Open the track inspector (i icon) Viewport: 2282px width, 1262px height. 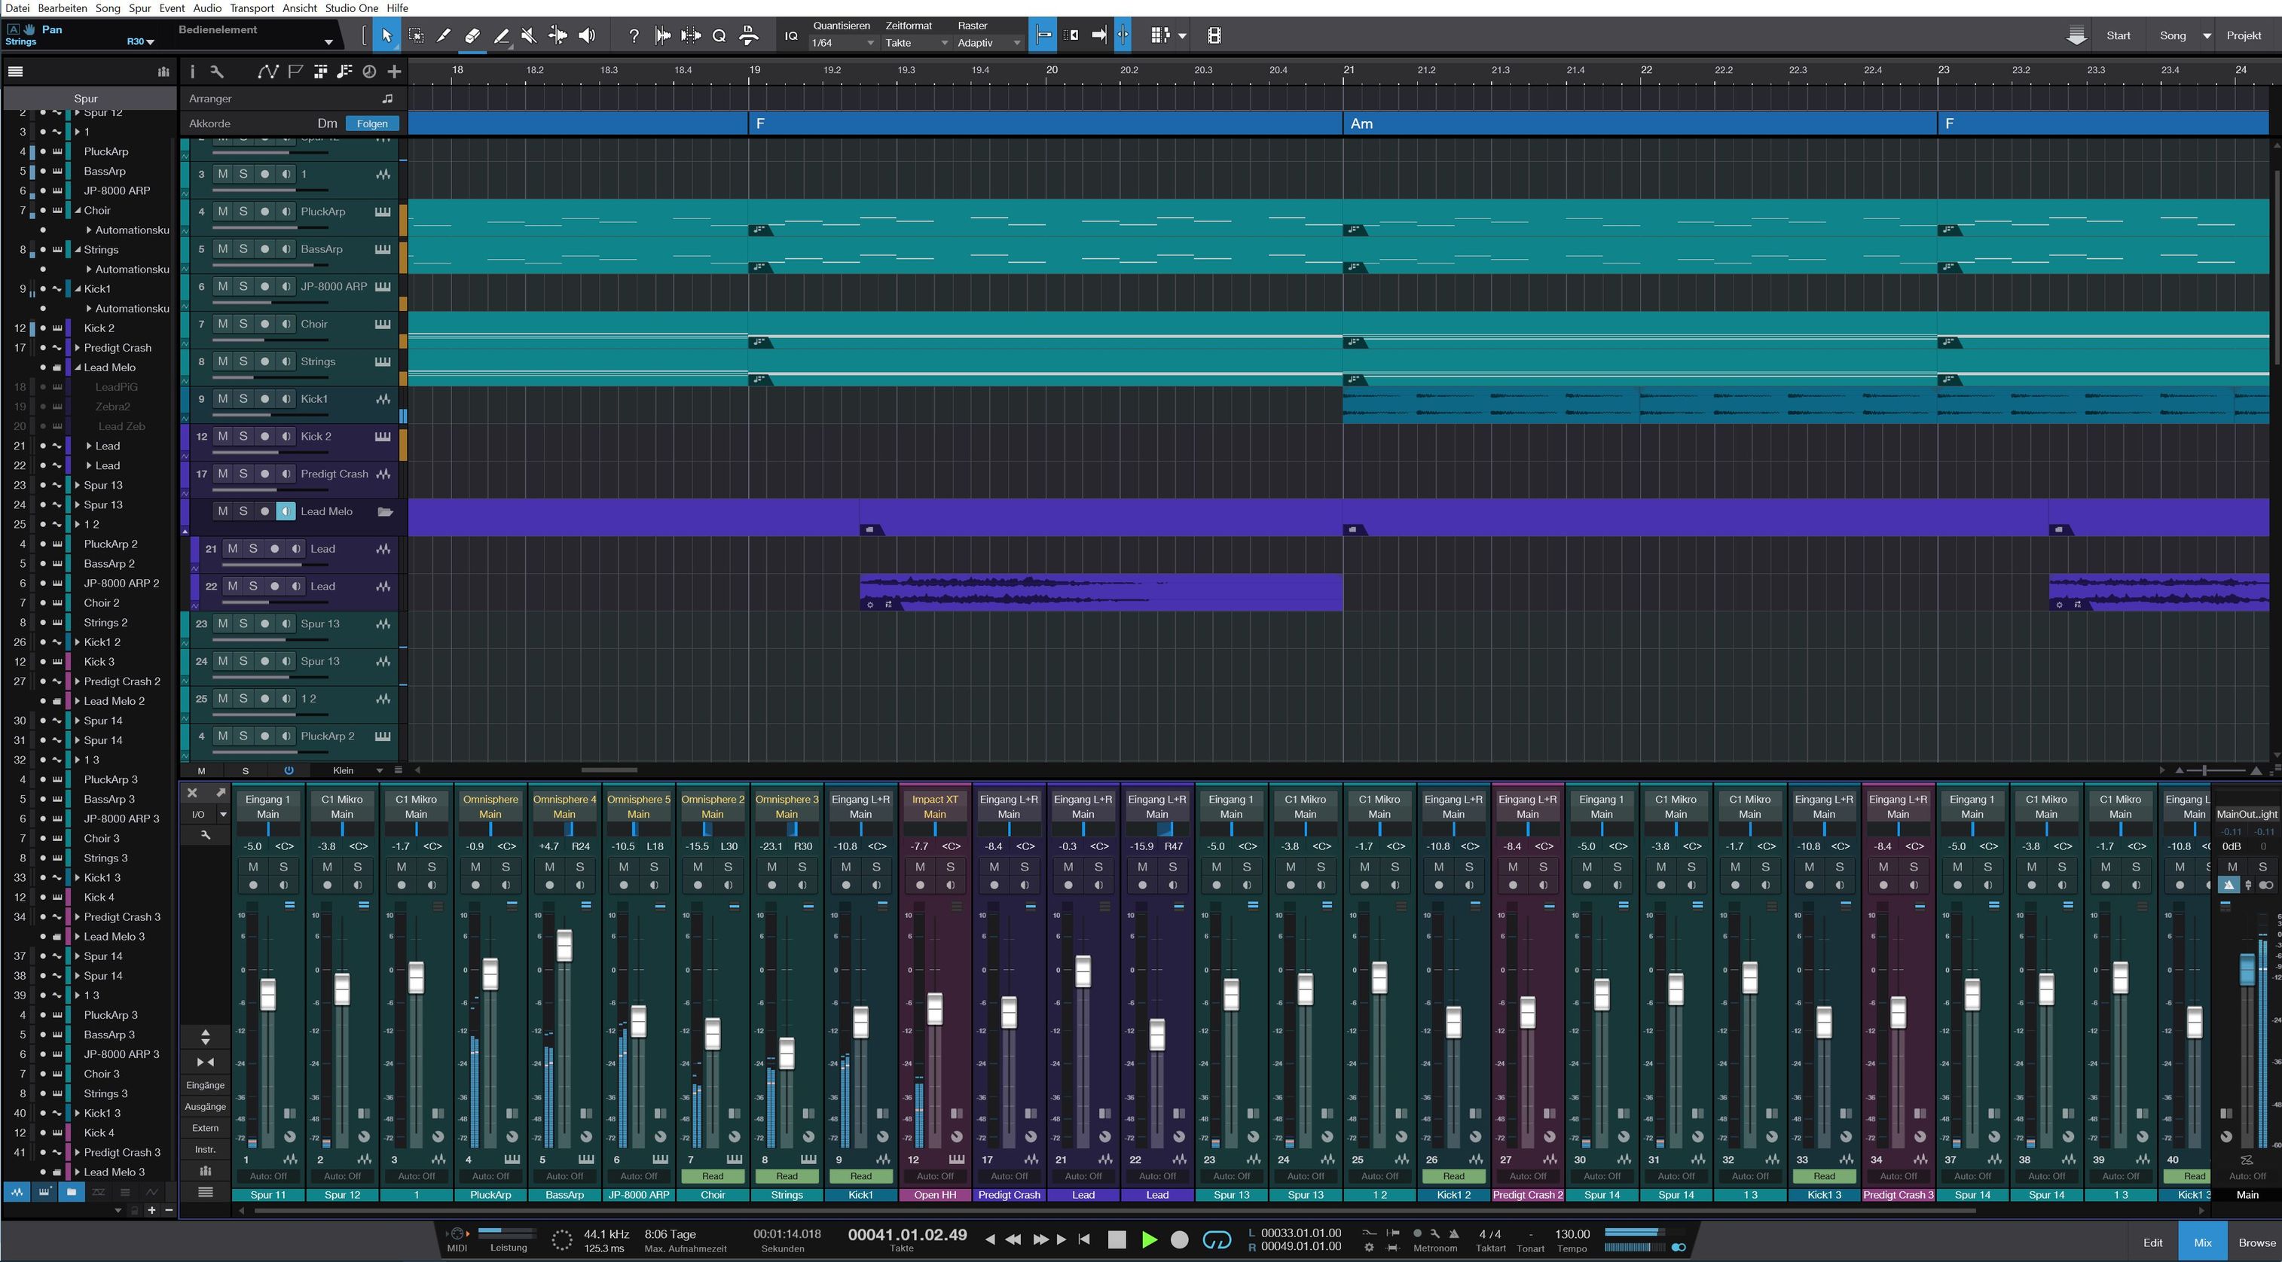[x=192, y=72]
